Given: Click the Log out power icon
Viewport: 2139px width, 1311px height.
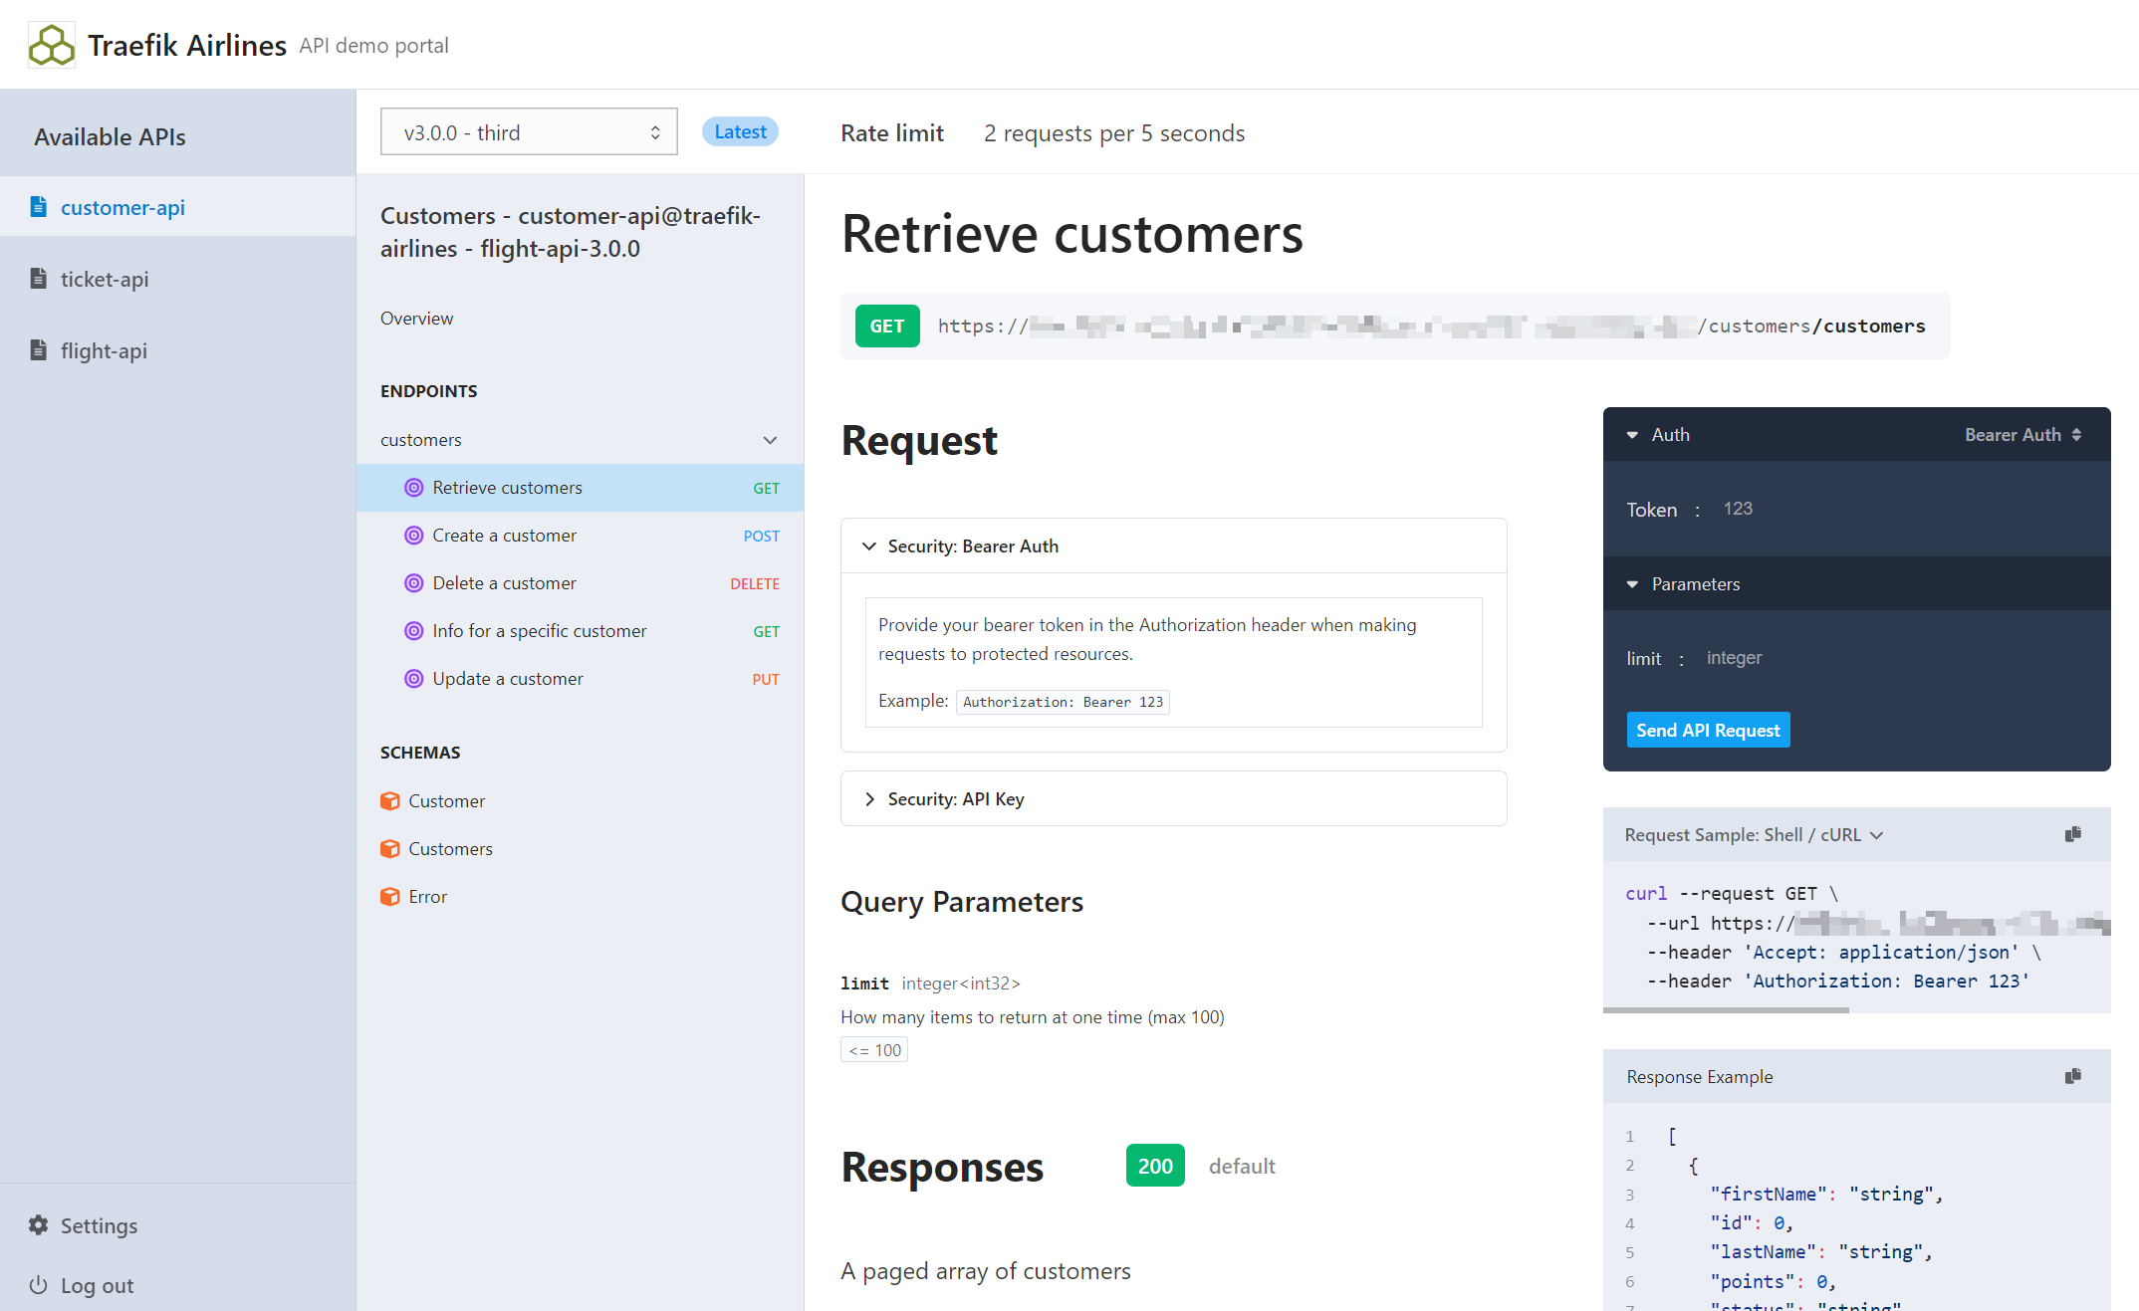Looking at the screenshot, I should 39,1285.
